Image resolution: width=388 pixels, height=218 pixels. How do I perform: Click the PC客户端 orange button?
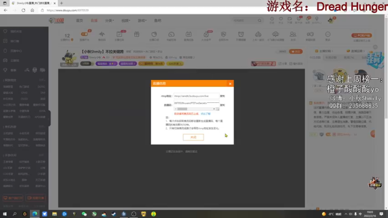[361, 35]
